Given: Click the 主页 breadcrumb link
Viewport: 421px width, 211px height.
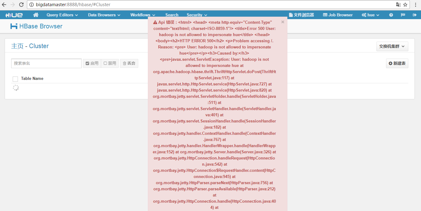Looking at the screenshot, I should 17,46.
